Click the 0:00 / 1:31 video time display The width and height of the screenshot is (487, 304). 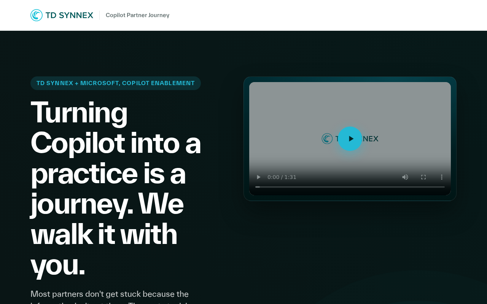click(x=282, y=177)
